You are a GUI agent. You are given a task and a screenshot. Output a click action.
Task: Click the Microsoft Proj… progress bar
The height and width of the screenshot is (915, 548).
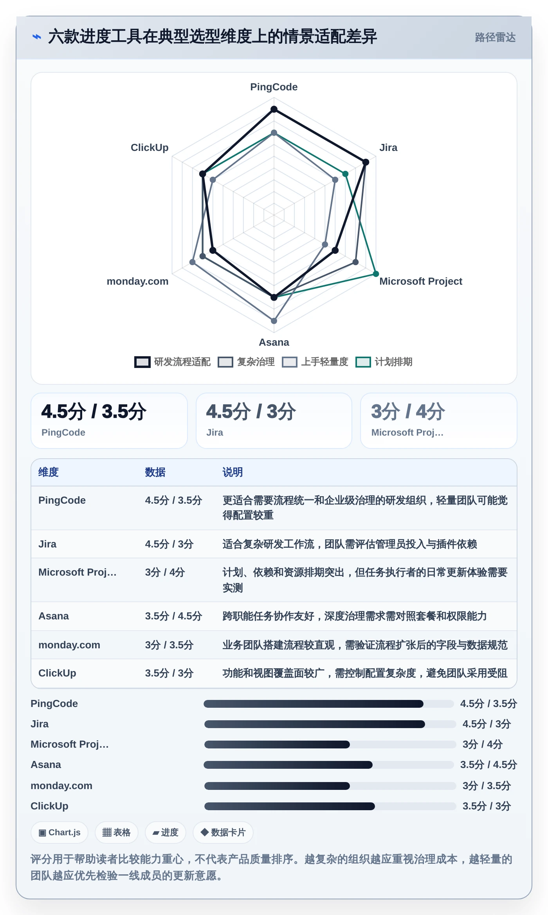click(x=330, y=745)
